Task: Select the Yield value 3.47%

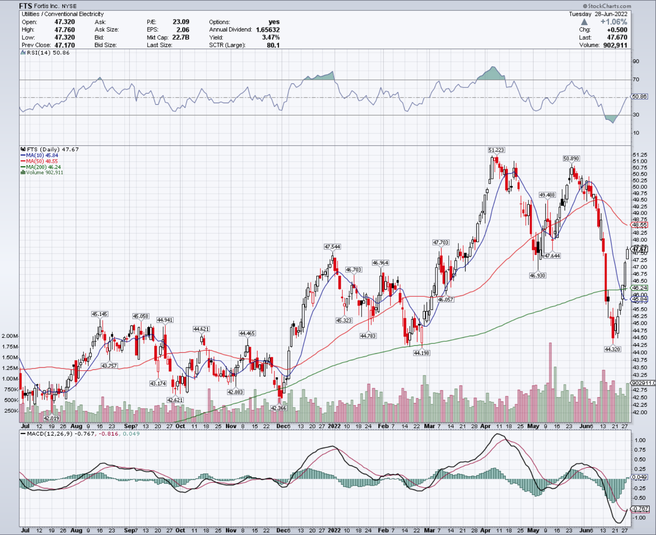Action: point(271,37)
